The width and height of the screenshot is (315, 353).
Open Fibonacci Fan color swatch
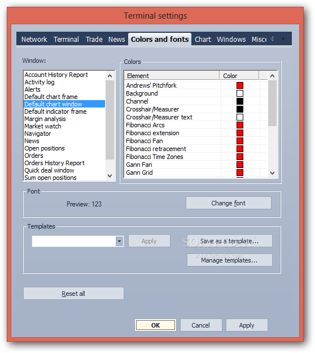click(240, 141)
